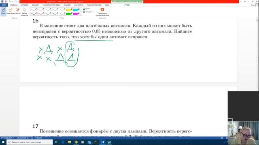Viewport: 259px width, 145px height.
Task: Show hidden system tray icons chevron
Action: point(225,142)
